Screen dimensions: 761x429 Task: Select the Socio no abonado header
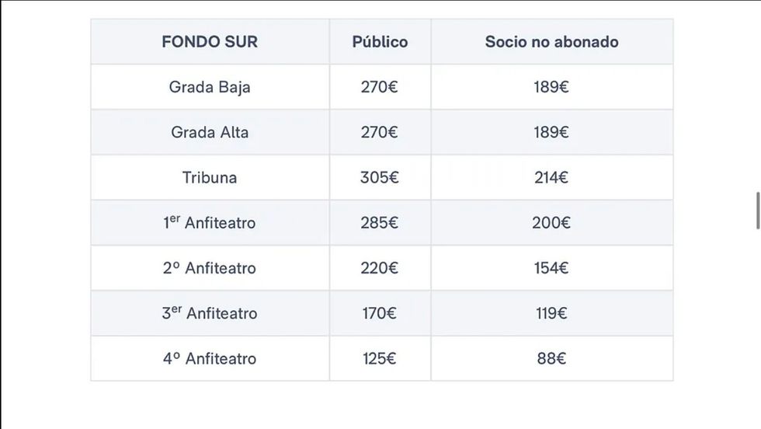(551, 42)
